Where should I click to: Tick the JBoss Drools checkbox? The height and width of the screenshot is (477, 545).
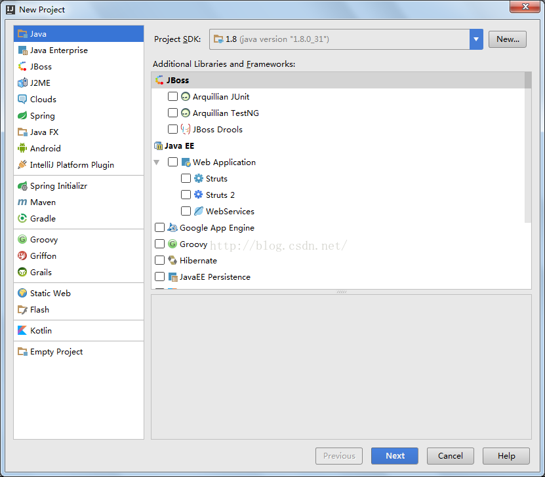click(172, 129)
